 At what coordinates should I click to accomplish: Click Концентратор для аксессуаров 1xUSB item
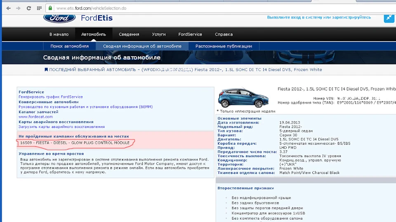point(268,213)
